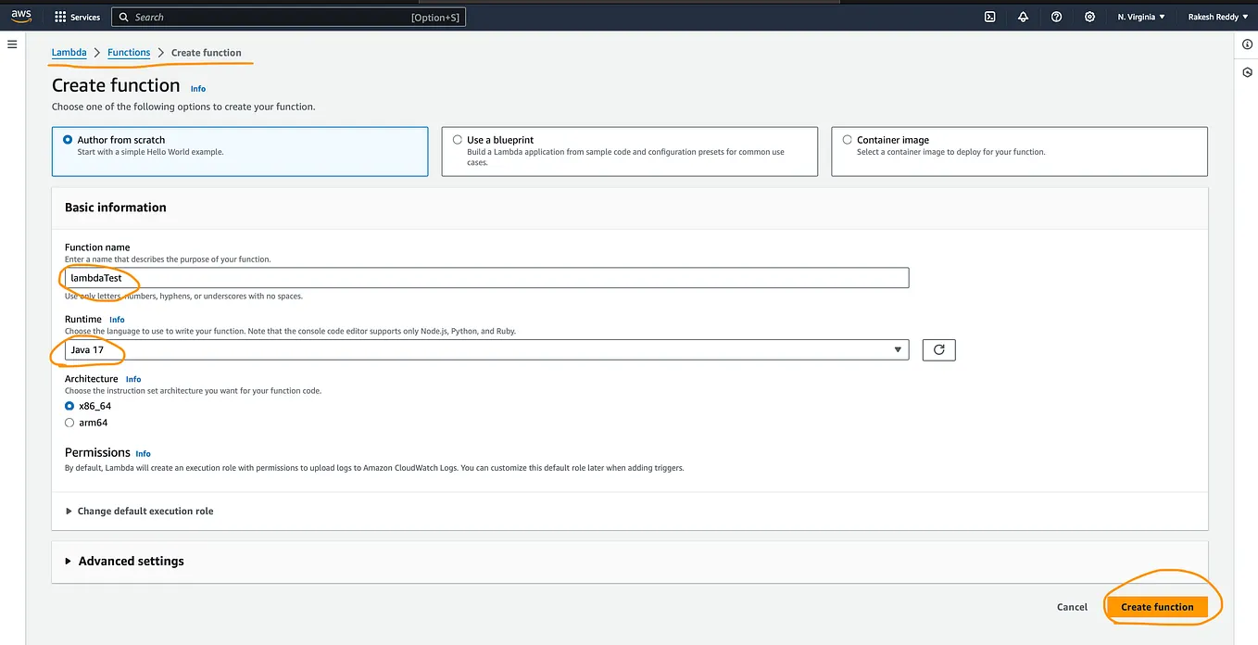1258x645 pixels.
Task: Click the AWS logo in the top bar
Action: tap(20, 15)
